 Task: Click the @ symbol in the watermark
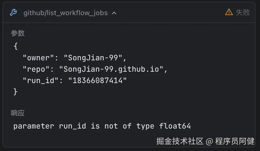click(209, 141)
